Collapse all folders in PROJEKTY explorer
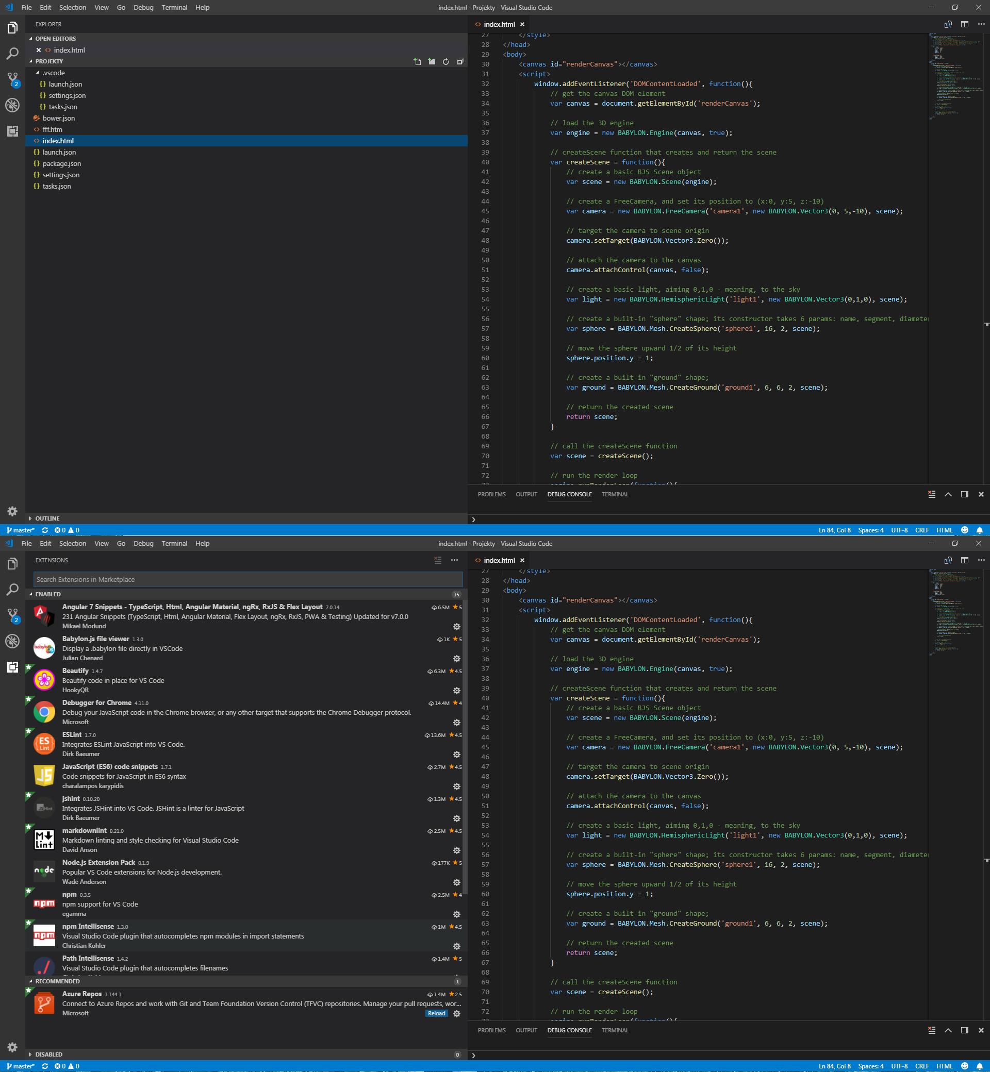Viewport: 990px width, 1072px height. tap(460, 61)
